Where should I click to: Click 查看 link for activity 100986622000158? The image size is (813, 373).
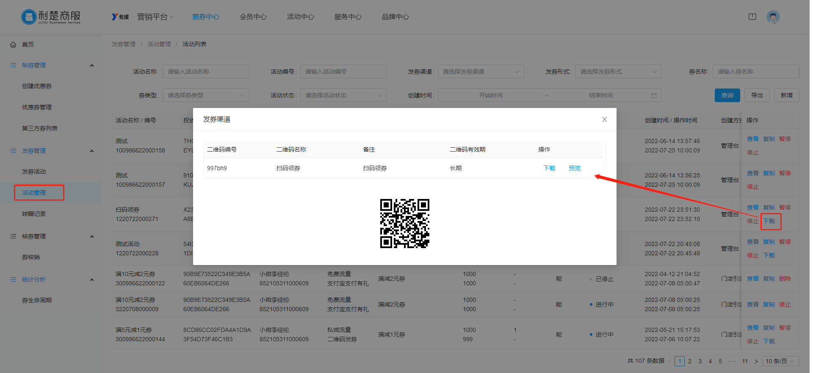pos(753,139)
